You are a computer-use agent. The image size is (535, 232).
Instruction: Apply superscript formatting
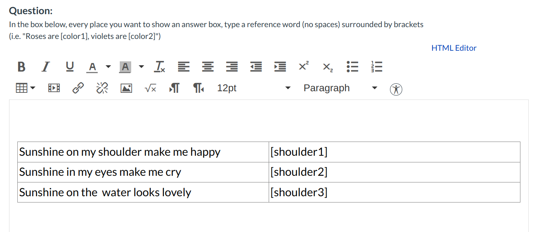coord(303,66)
